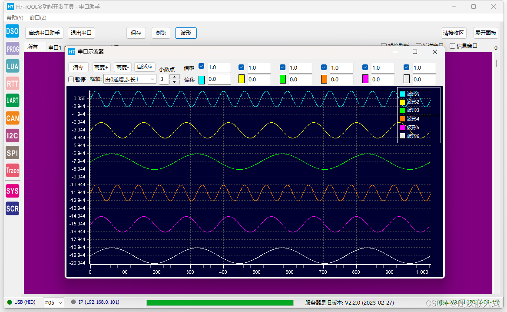Select the CAN bus sidebar icon
Viewport: 507px width, 312px height.
pos(13,118)
